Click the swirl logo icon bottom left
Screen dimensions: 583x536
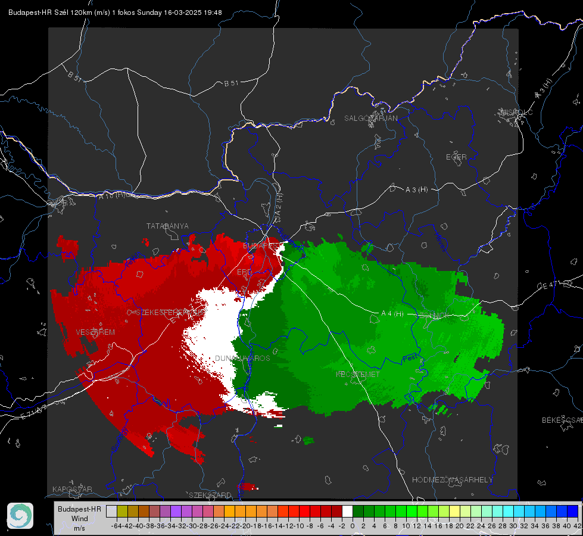[x=20, y=516]
